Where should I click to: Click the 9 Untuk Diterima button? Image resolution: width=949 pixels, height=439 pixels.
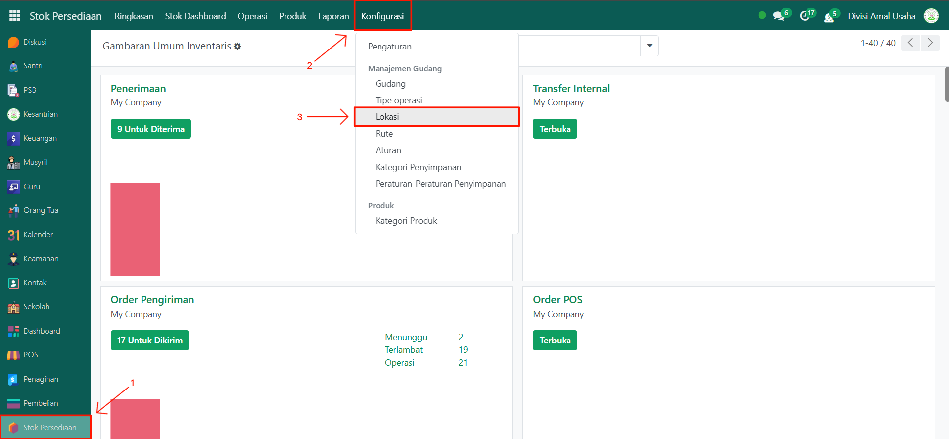[150, 129]
